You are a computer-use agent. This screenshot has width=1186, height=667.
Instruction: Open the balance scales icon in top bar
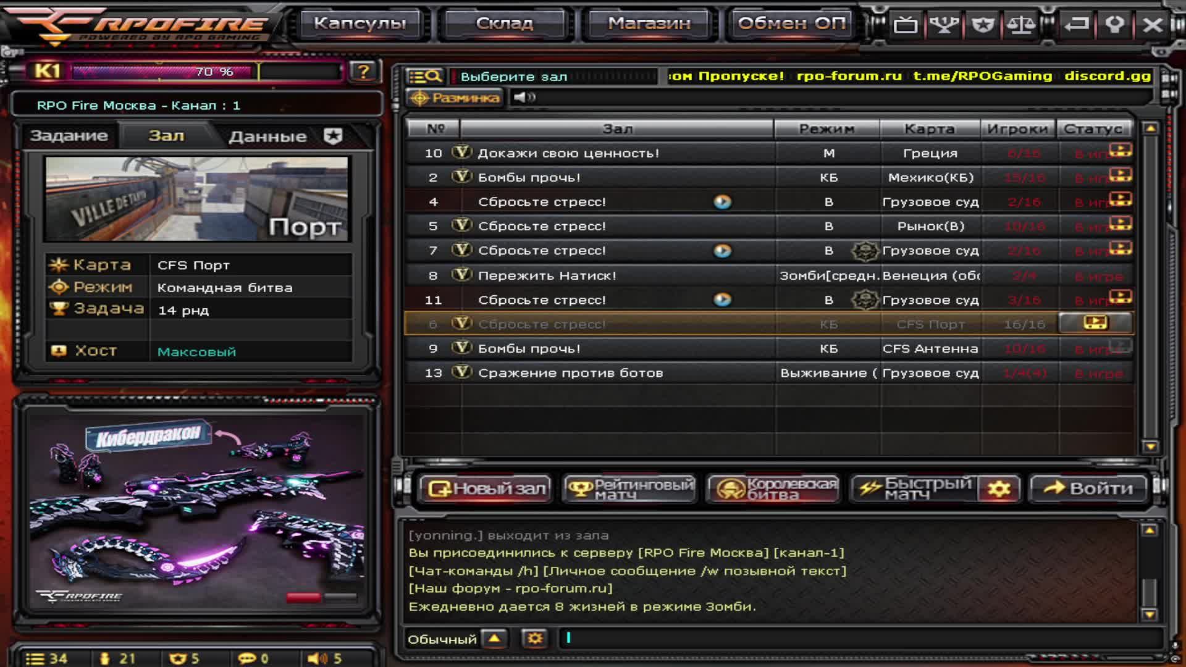1020,25
